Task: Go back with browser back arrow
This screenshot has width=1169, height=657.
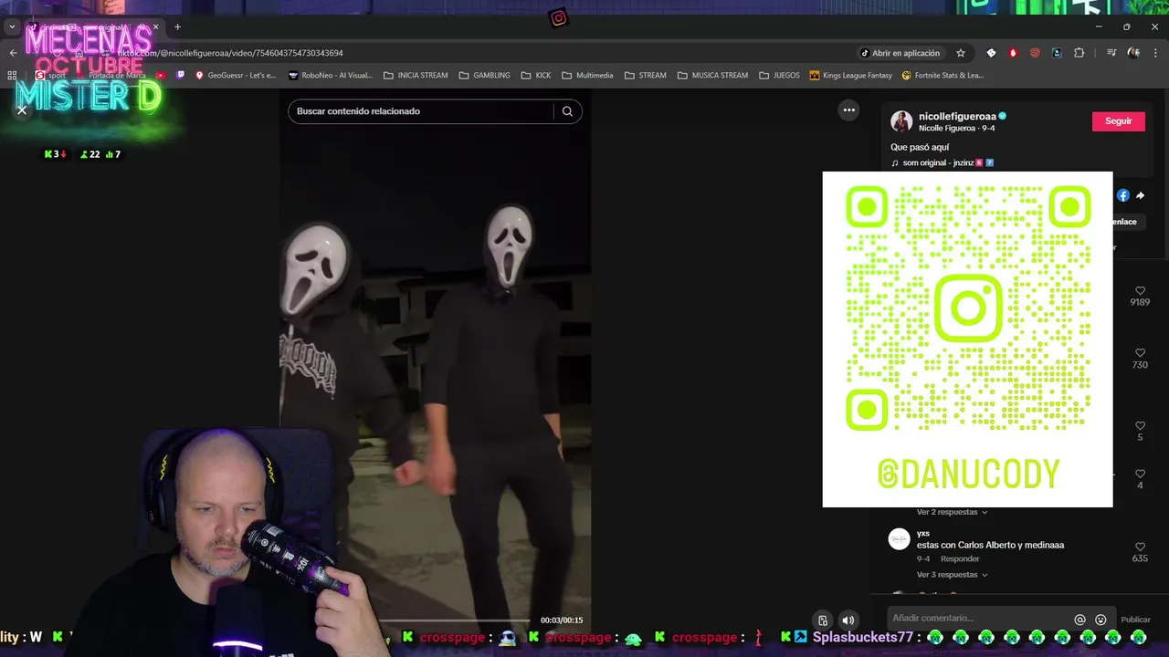Action: (x=13, y=53)
